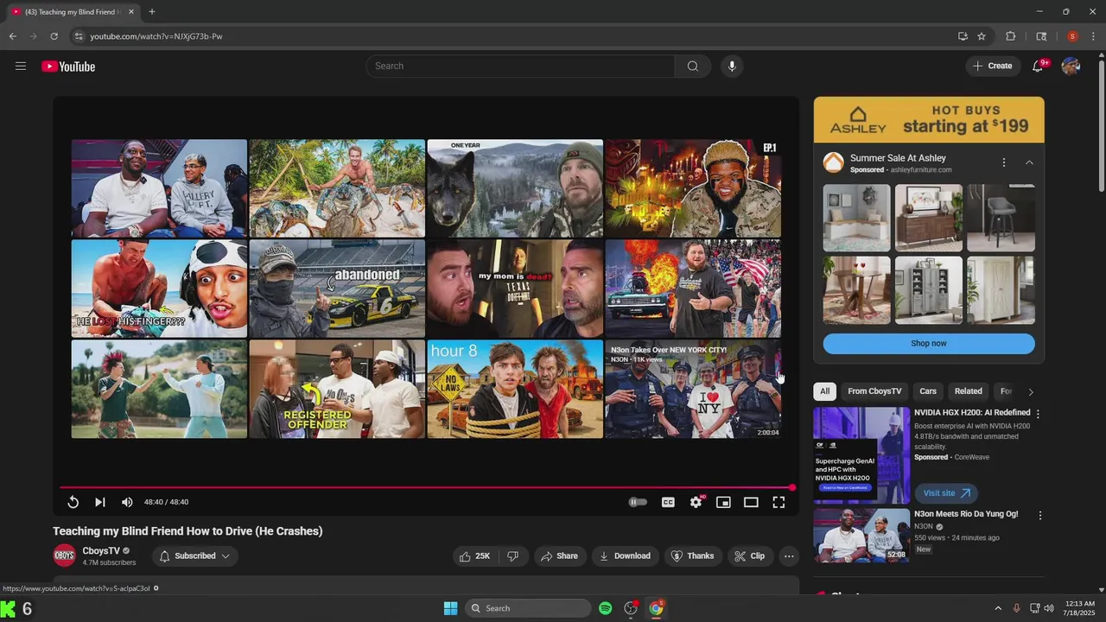Click the Windows taskbar Search box

coord(528,608)
